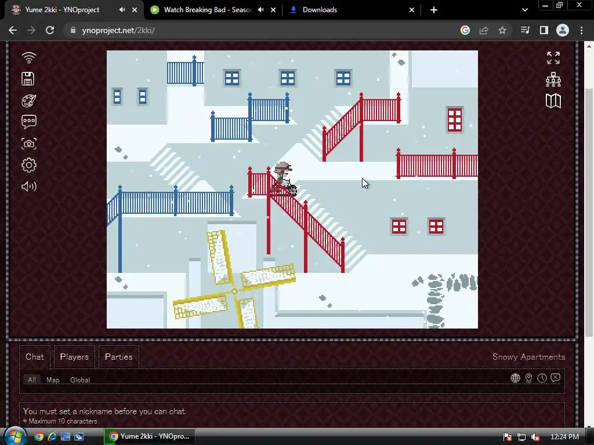Close the Breaking Bad browser tab

point(273,10)
